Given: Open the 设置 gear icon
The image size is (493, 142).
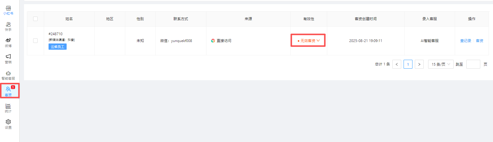Looking at the screenshot, I should [8, 122].
